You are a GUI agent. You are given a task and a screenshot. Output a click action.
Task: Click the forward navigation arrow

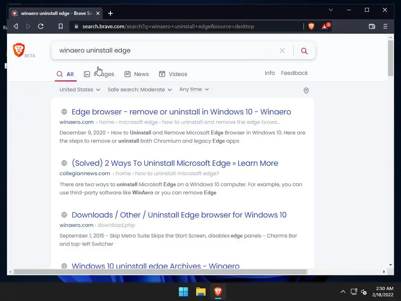(28, 26)
